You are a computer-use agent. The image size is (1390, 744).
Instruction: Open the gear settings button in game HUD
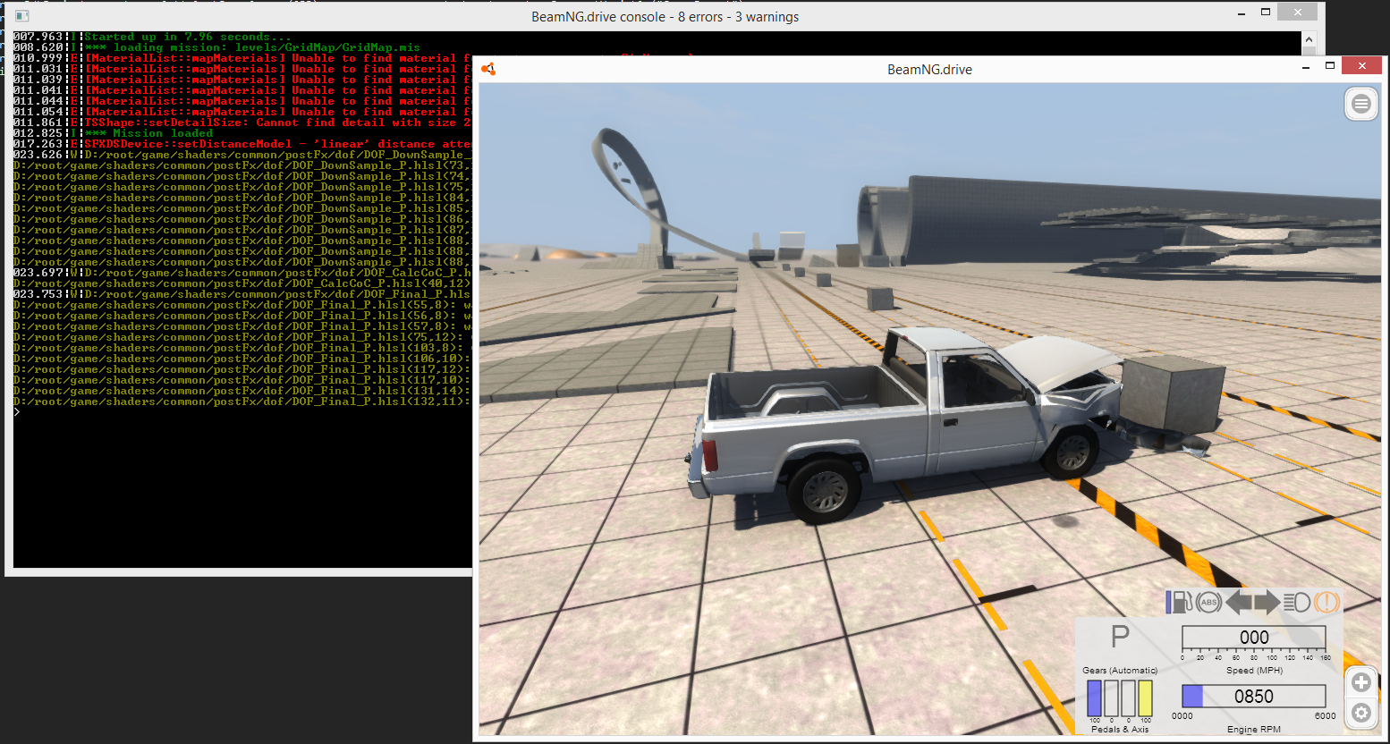1360,713
